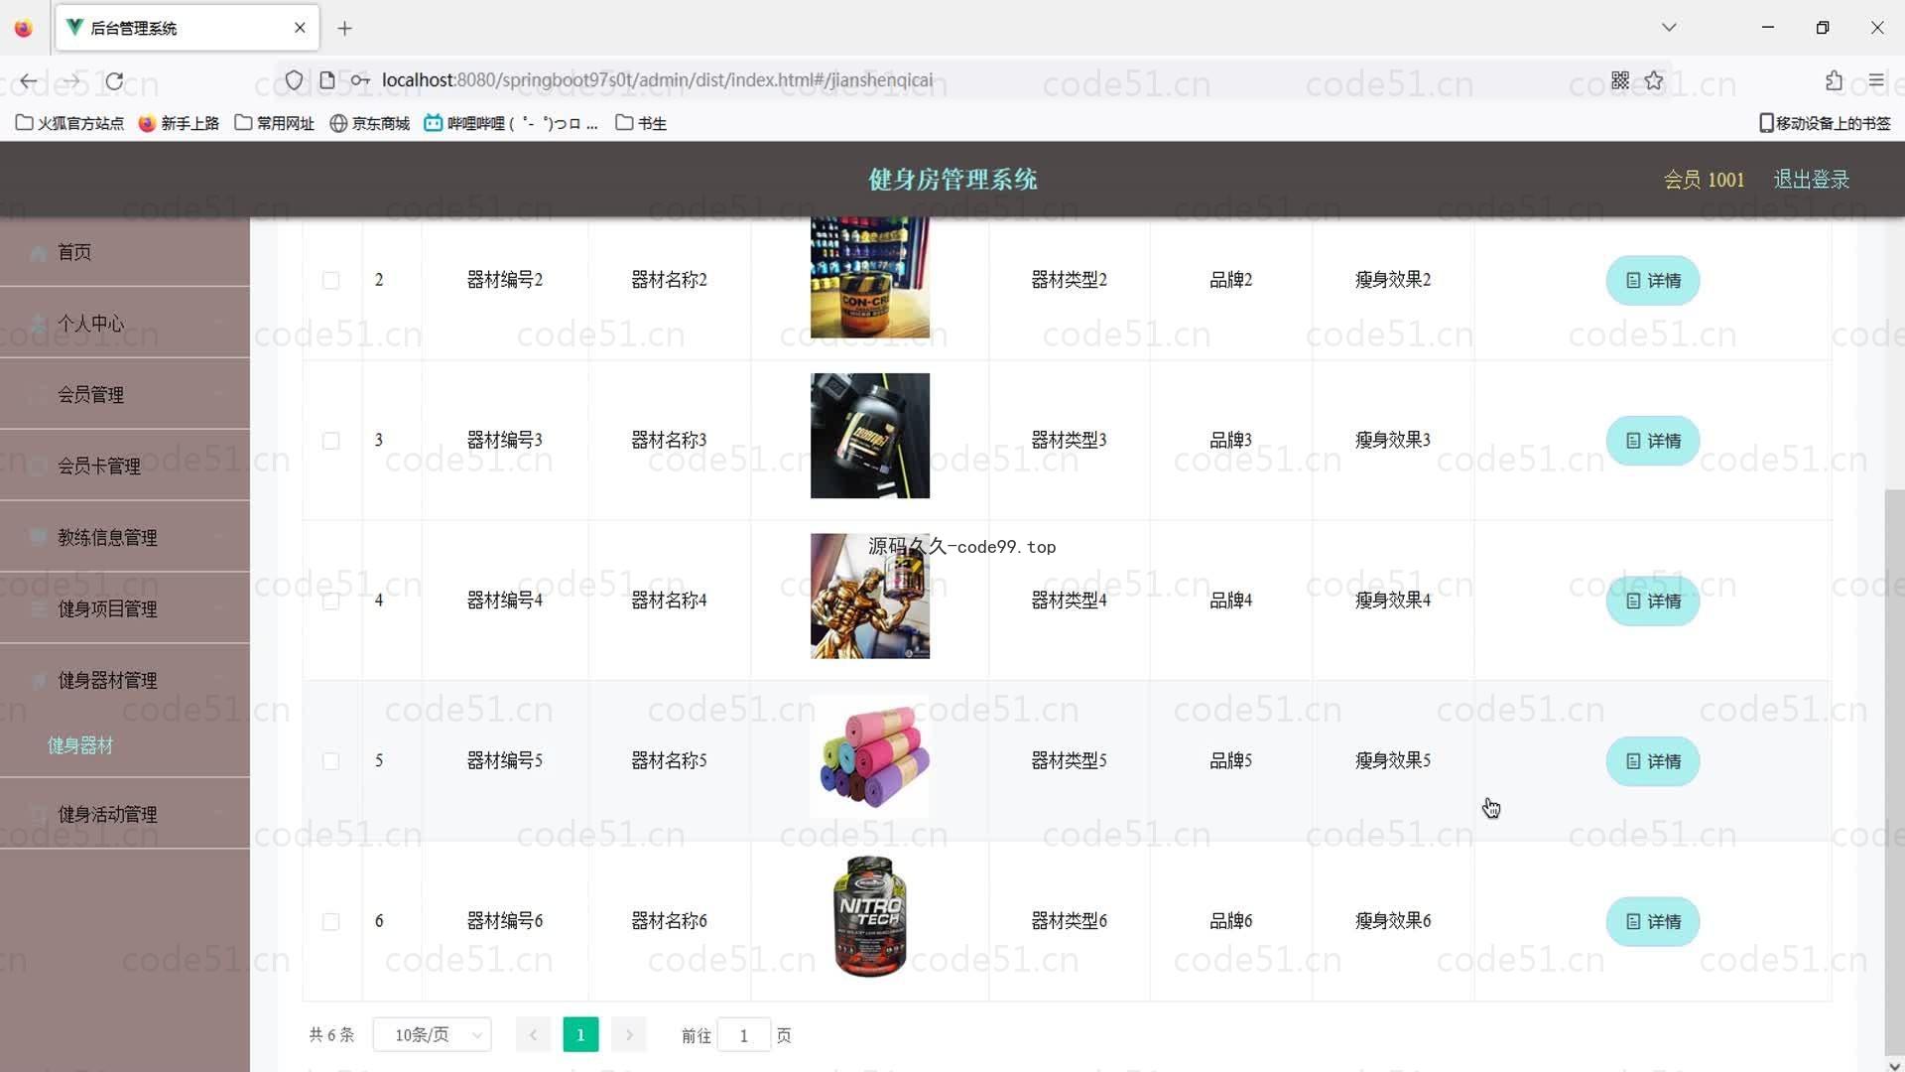Click the QR code icon in address bar
The image size is (1905, 1072).
[1620, 80]
